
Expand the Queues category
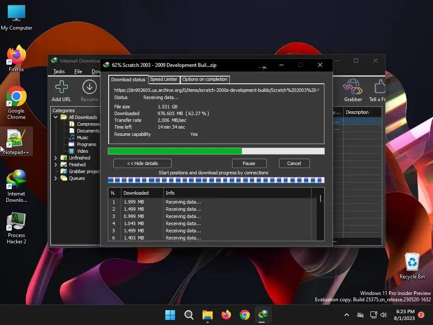click(55, 178)
